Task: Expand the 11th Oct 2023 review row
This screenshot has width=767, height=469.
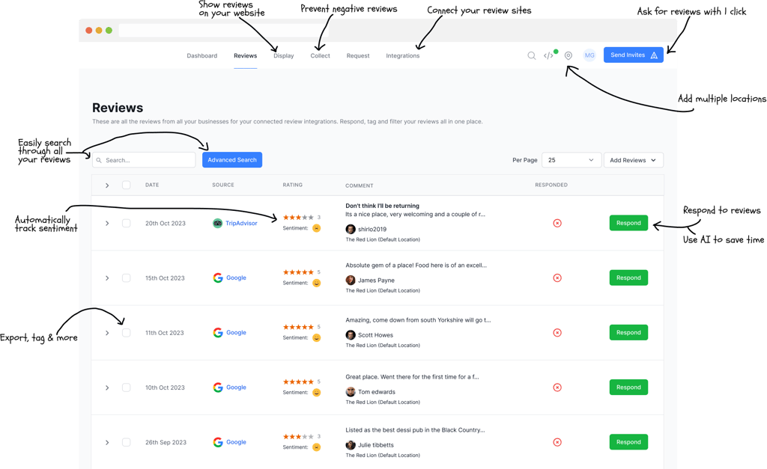Action: click(x=107, y=333)
